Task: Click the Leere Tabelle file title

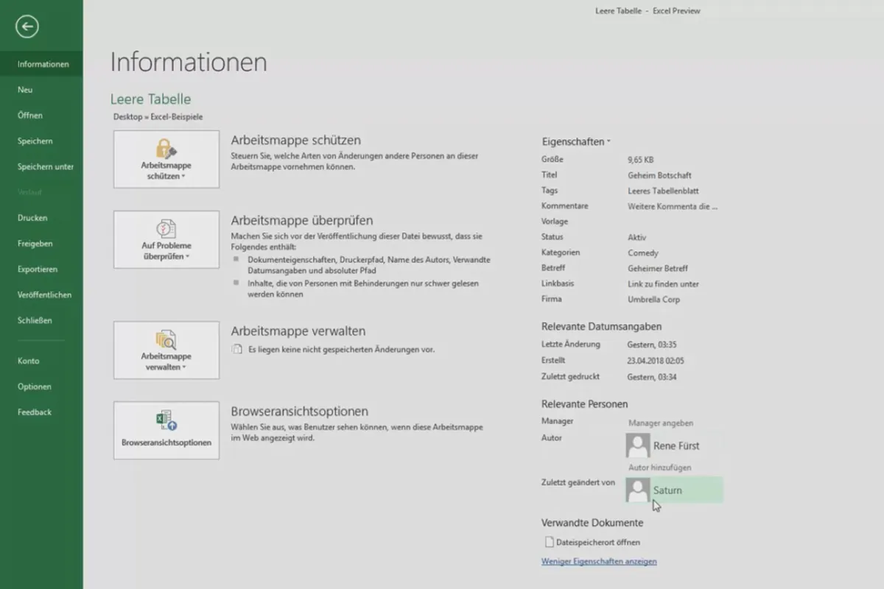Action: coord(150,99)
